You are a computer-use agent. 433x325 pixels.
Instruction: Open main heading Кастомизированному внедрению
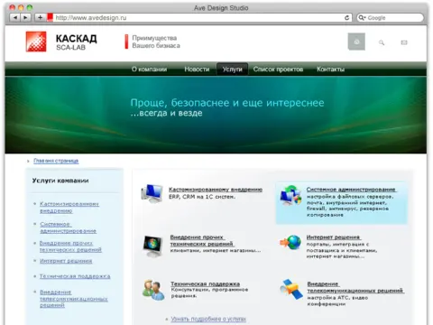tap(216, 190)
